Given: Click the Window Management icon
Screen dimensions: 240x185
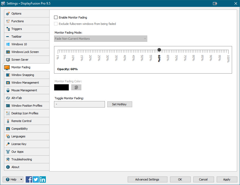Looking at the screenshot, I should (x=8, y=83).
